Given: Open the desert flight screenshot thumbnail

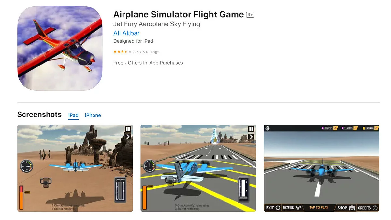Looking at the screenshot, I should pyautogui.click(x=75, y=168).
